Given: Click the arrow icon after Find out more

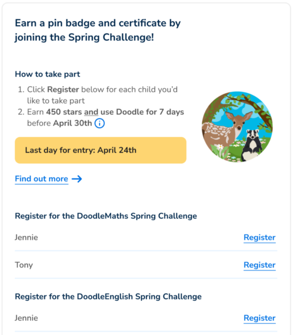Looking at the screenshot, I should tap(76, 179).
